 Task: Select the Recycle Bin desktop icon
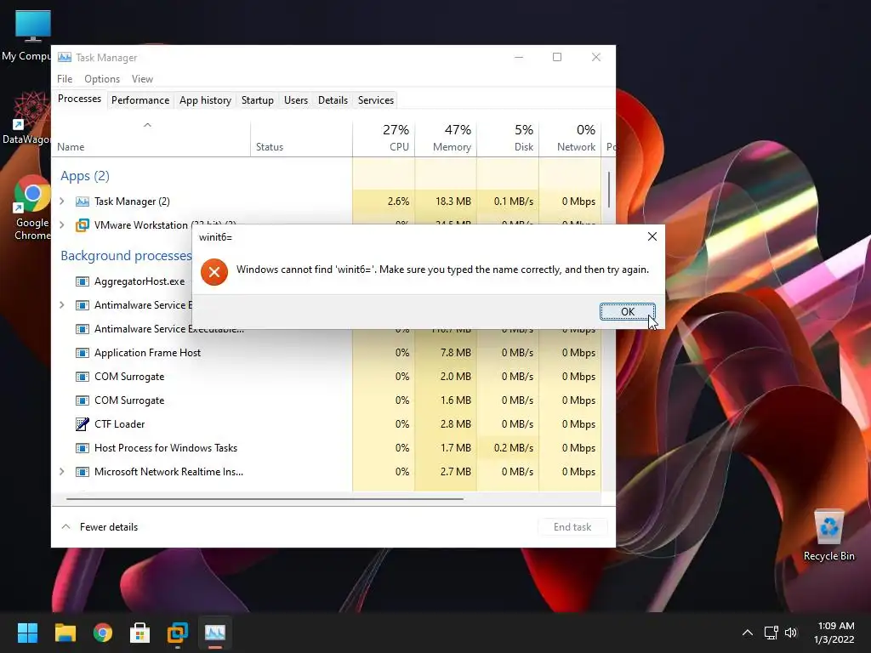point(828,534)
